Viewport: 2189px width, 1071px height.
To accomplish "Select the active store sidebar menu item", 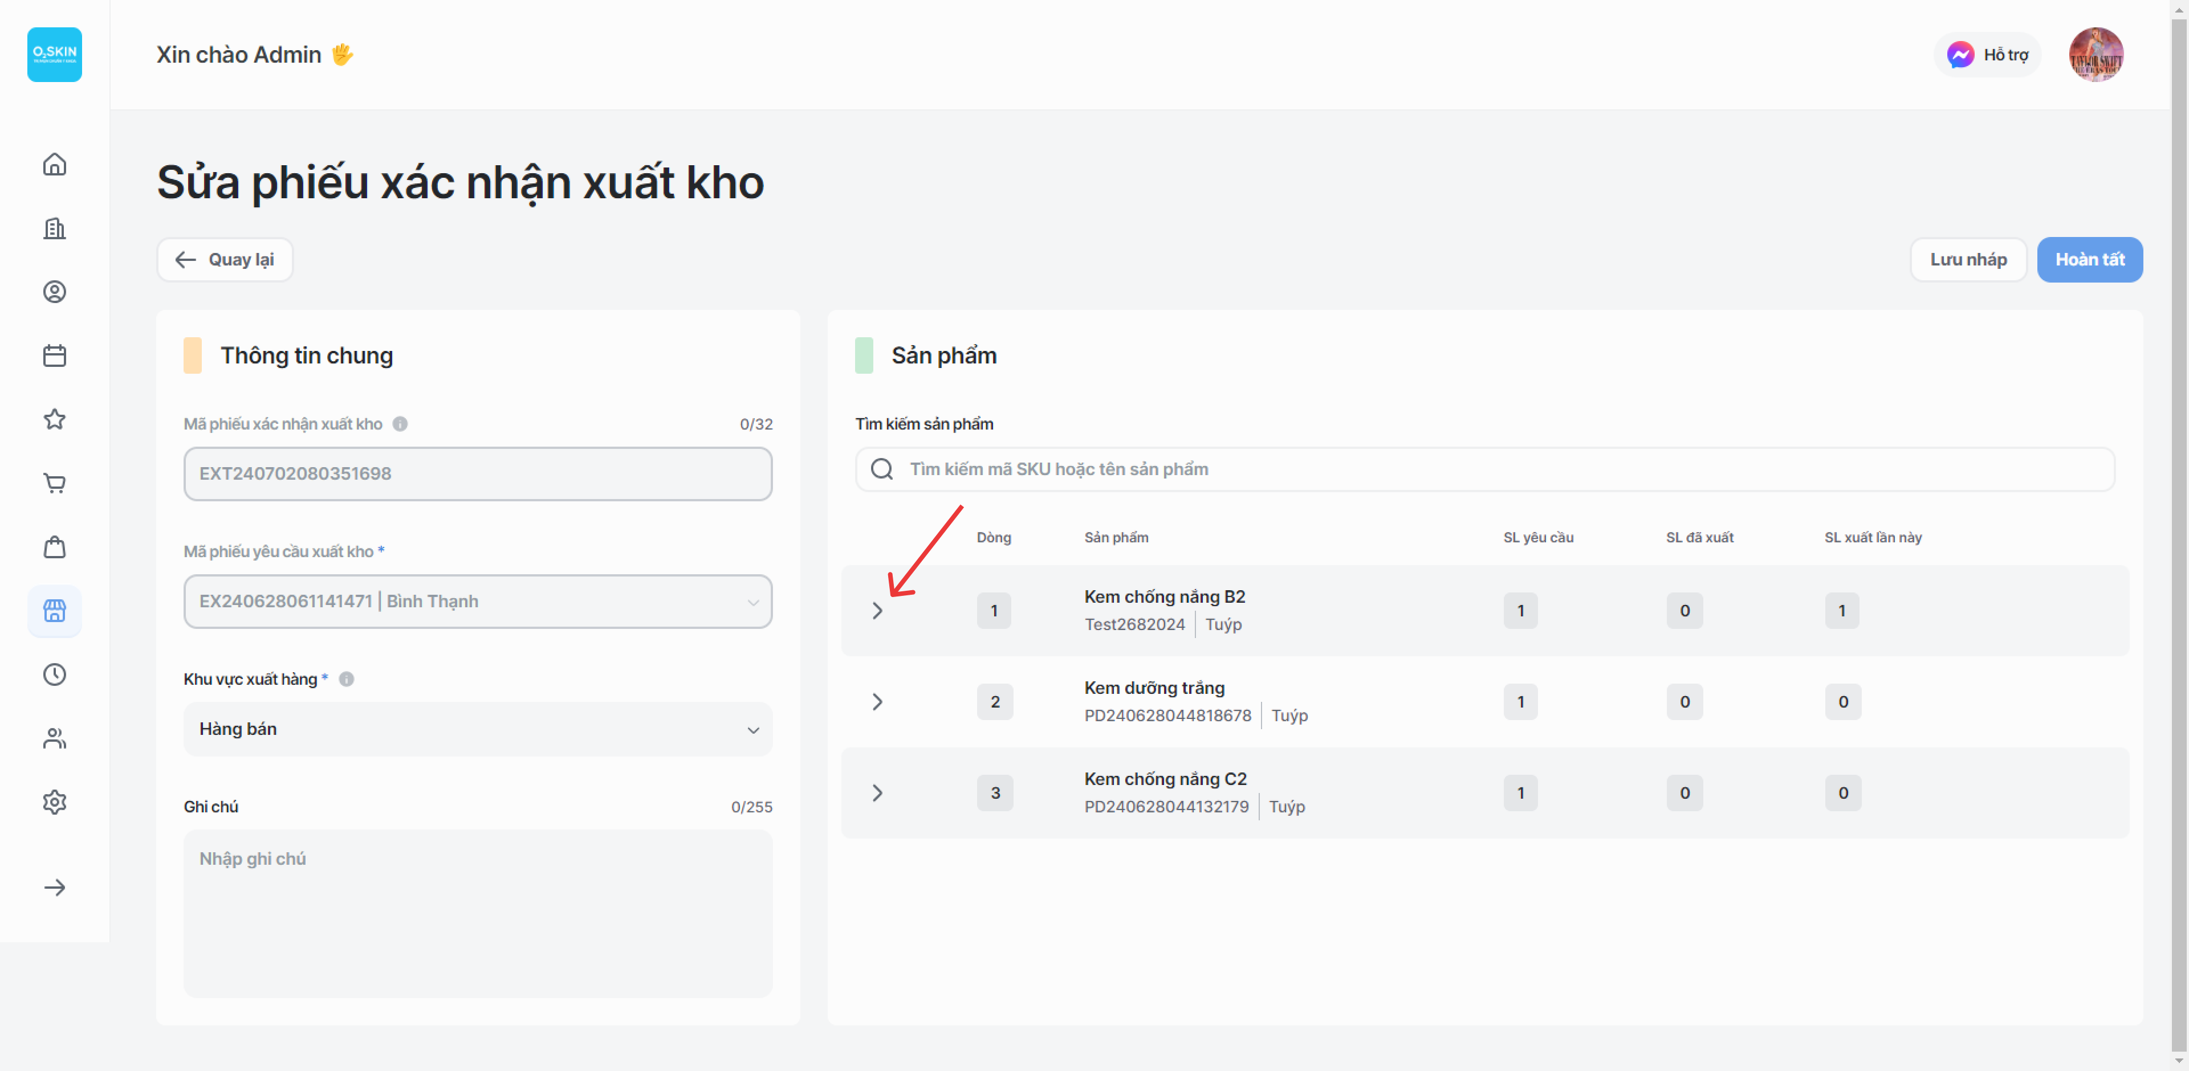I will pyautogui.click(x=54, y=611).
